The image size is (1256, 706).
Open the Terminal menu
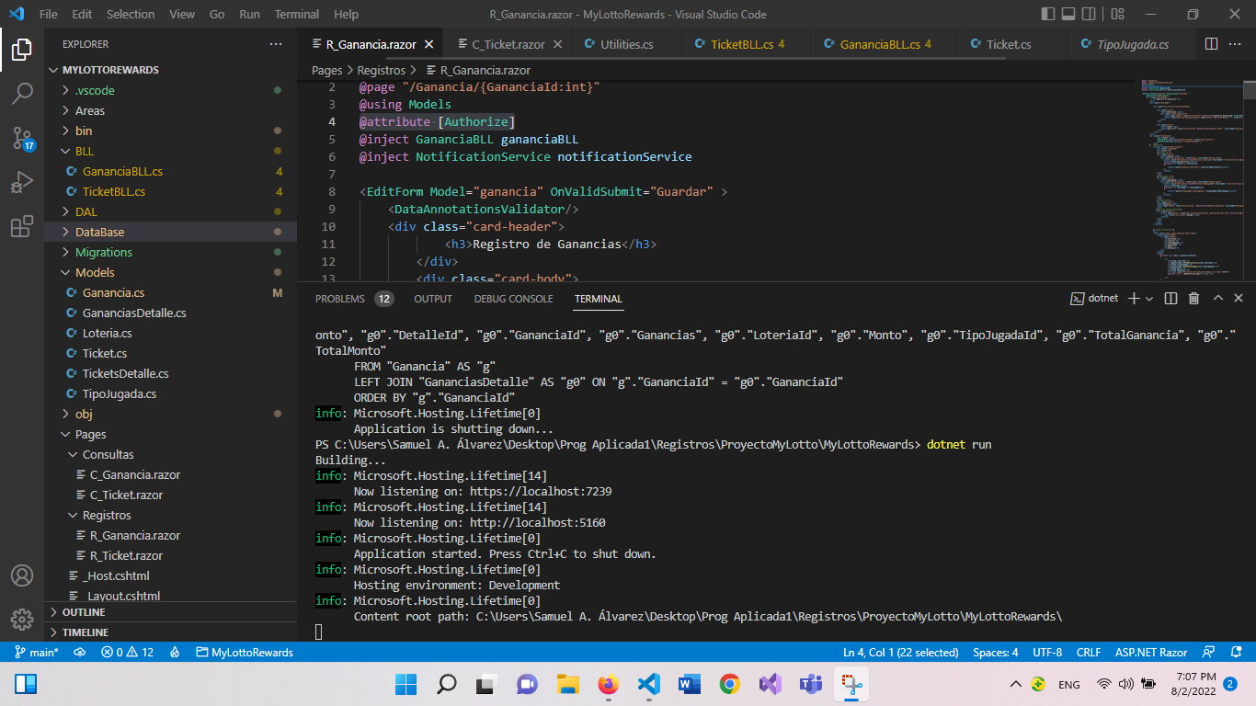297,14
